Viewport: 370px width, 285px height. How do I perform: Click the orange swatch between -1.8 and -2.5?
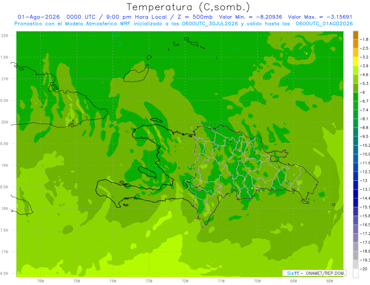point(356,44)
